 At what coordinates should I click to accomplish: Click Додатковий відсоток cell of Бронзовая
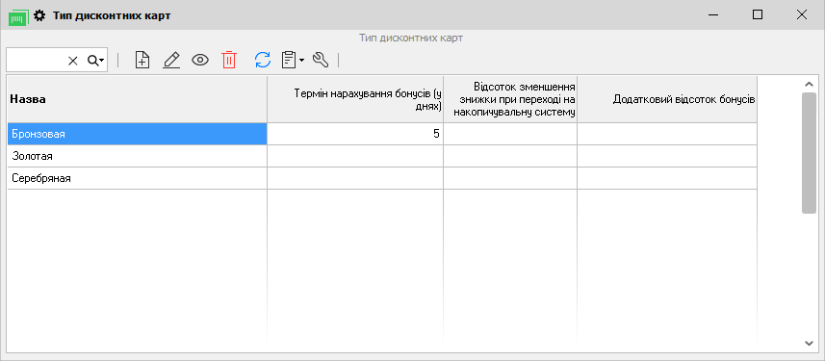[x=667, y=134]
